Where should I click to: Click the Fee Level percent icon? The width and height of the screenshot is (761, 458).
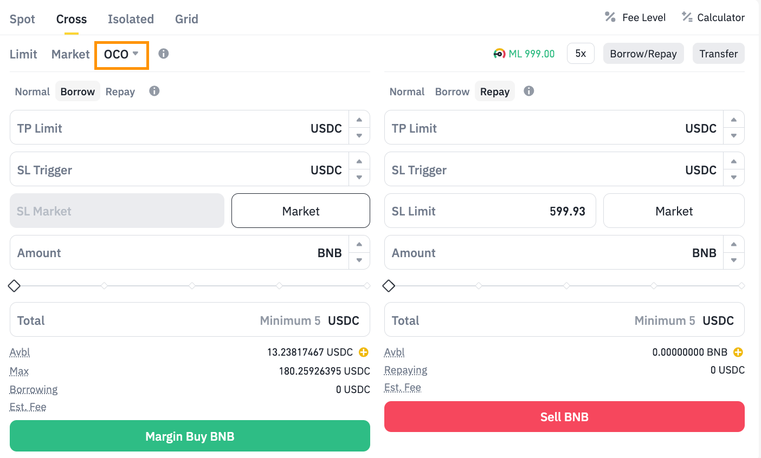click(x=610, y=17)
